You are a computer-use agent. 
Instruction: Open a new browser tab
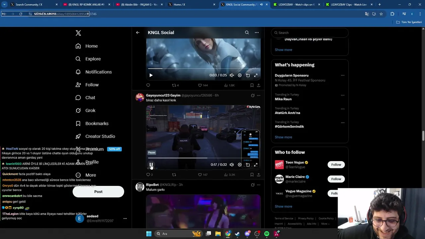380,5
